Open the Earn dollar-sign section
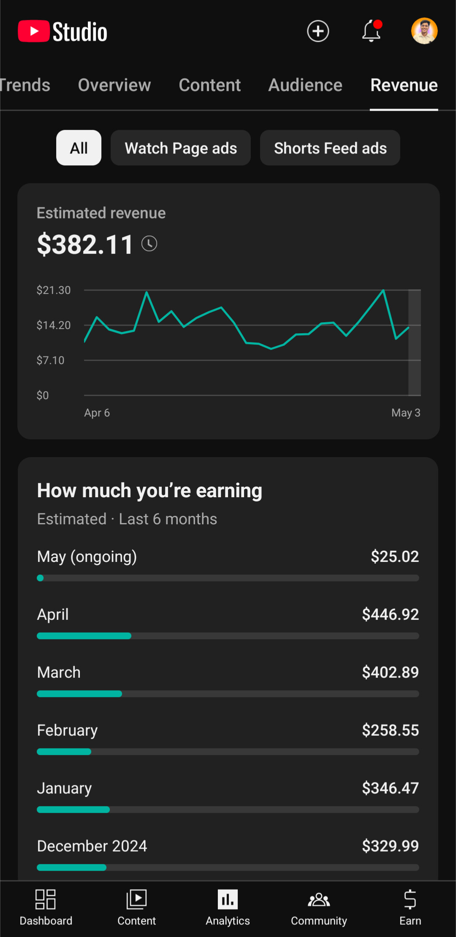 pos(410,907)
